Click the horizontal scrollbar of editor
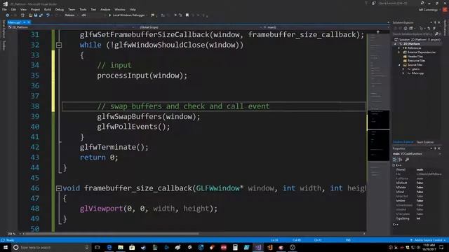This screenshot has height=252, width=449. (x=112, y=234)
